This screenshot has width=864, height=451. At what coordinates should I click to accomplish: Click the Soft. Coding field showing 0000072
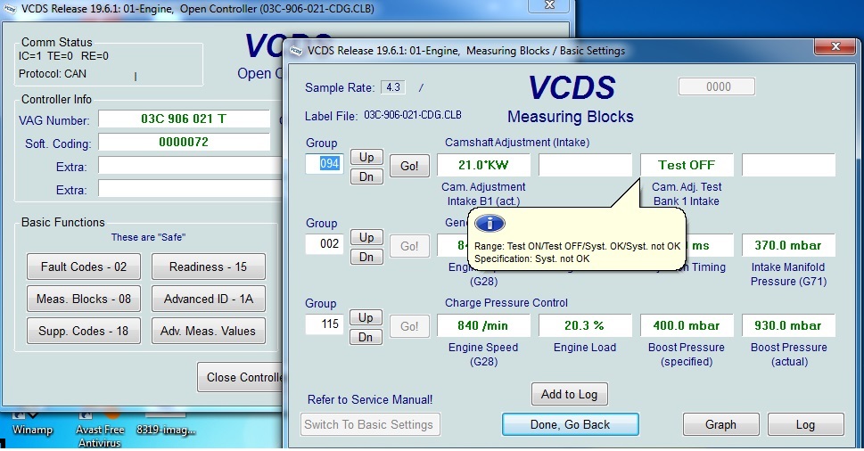[x=184, y=142]
